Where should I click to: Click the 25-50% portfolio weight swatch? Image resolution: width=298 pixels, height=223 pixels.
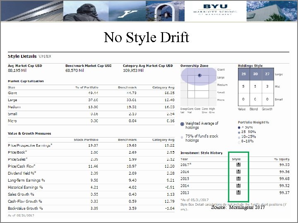(x=239, y=133)
